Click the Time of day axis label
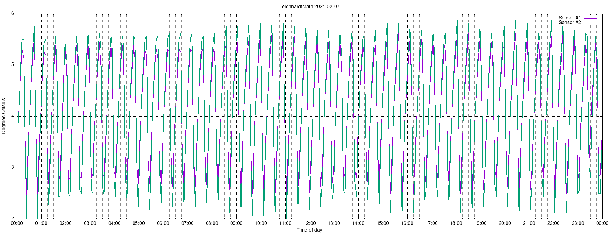Screen dimensions: 611x234 pos(309,230)
